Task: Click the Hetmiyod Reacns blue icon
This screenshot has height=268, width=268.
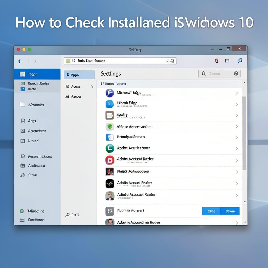Action: pos(110,137)
